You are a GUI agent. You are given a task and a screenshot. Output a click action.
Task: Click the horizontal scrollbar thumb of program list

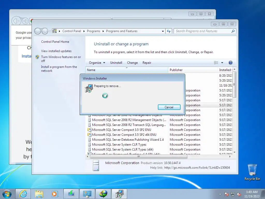click(139, 157)
